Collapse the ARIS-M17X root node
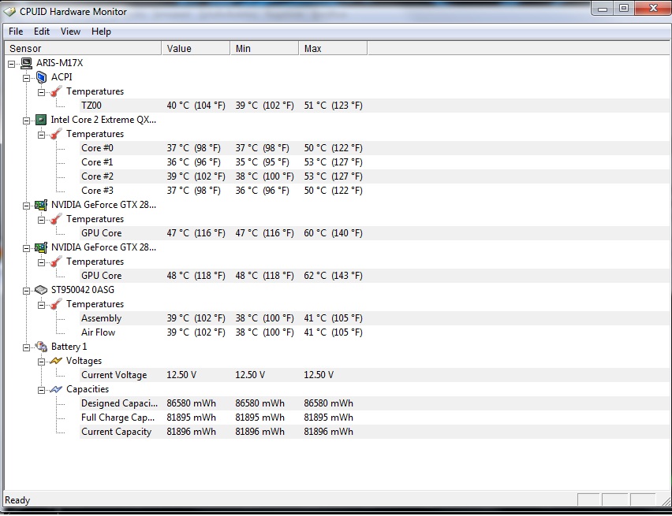This screenshot has width=672, height=516. pyautogui.click(x=12, y=65)
